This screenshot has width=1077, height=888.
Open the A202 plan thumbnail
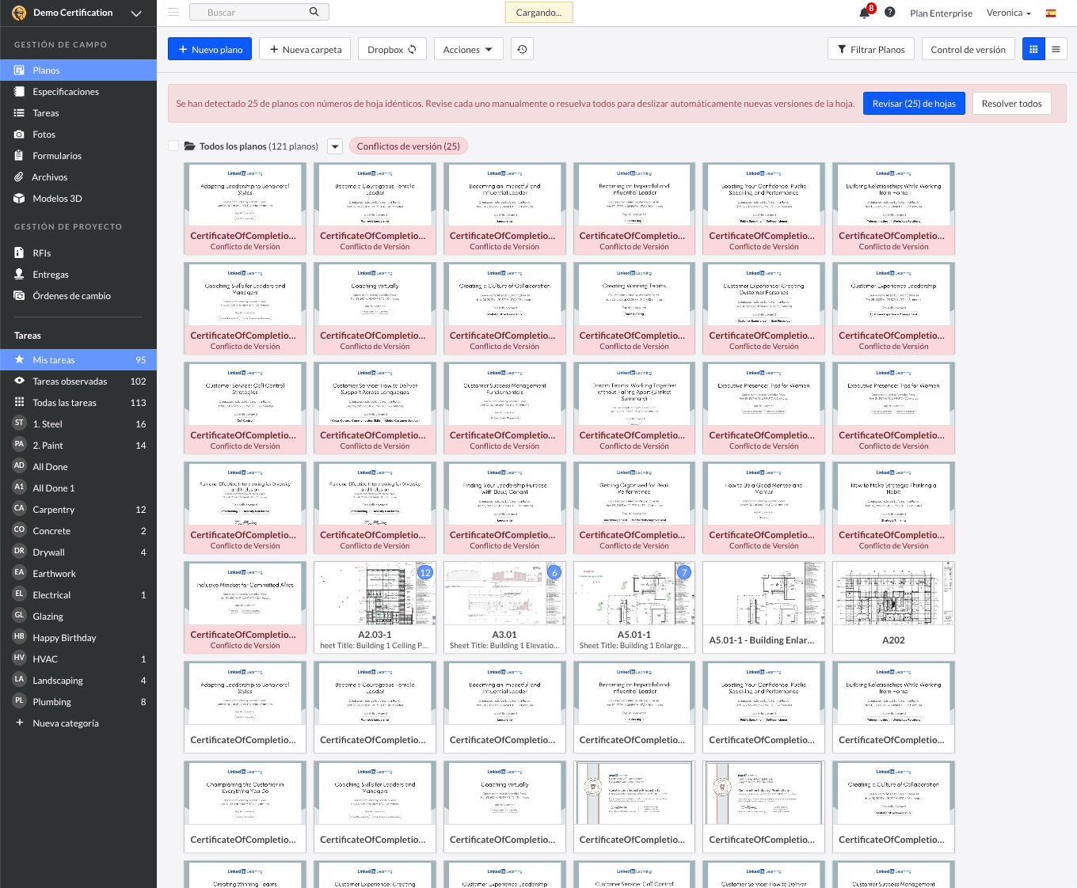tap(893, 607)
